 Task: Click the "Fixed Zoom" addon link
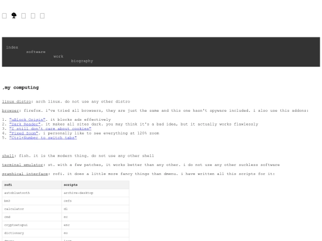coord(24,133)
